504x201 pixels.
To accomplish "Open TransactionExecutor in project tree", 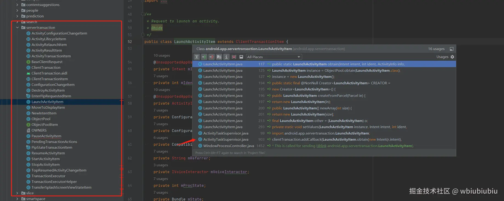I will click(48, 176).
